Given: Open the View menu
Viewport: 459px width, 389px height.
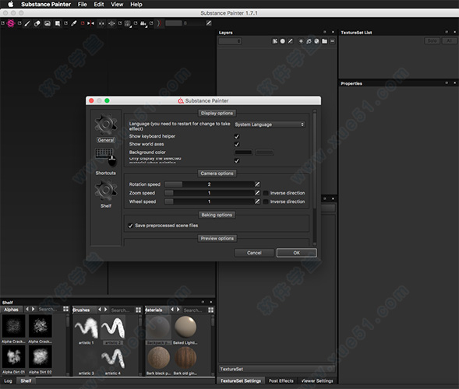Looking at the screenshot, I should 117,5.
